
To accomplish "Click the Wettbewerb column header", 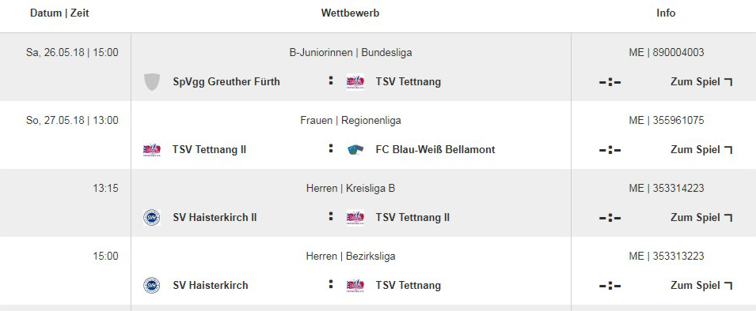I will [350, 13].
